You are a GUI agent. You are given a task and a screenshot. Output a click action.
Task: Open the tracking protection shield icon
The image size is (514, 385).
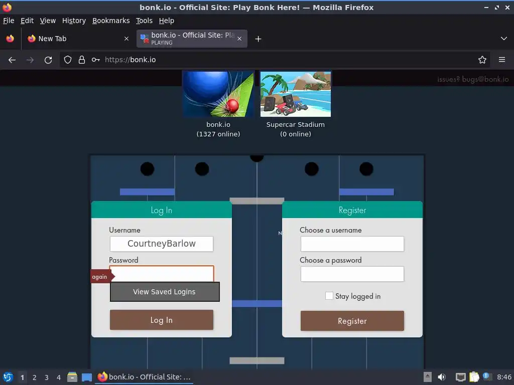[x=68, y=60]
